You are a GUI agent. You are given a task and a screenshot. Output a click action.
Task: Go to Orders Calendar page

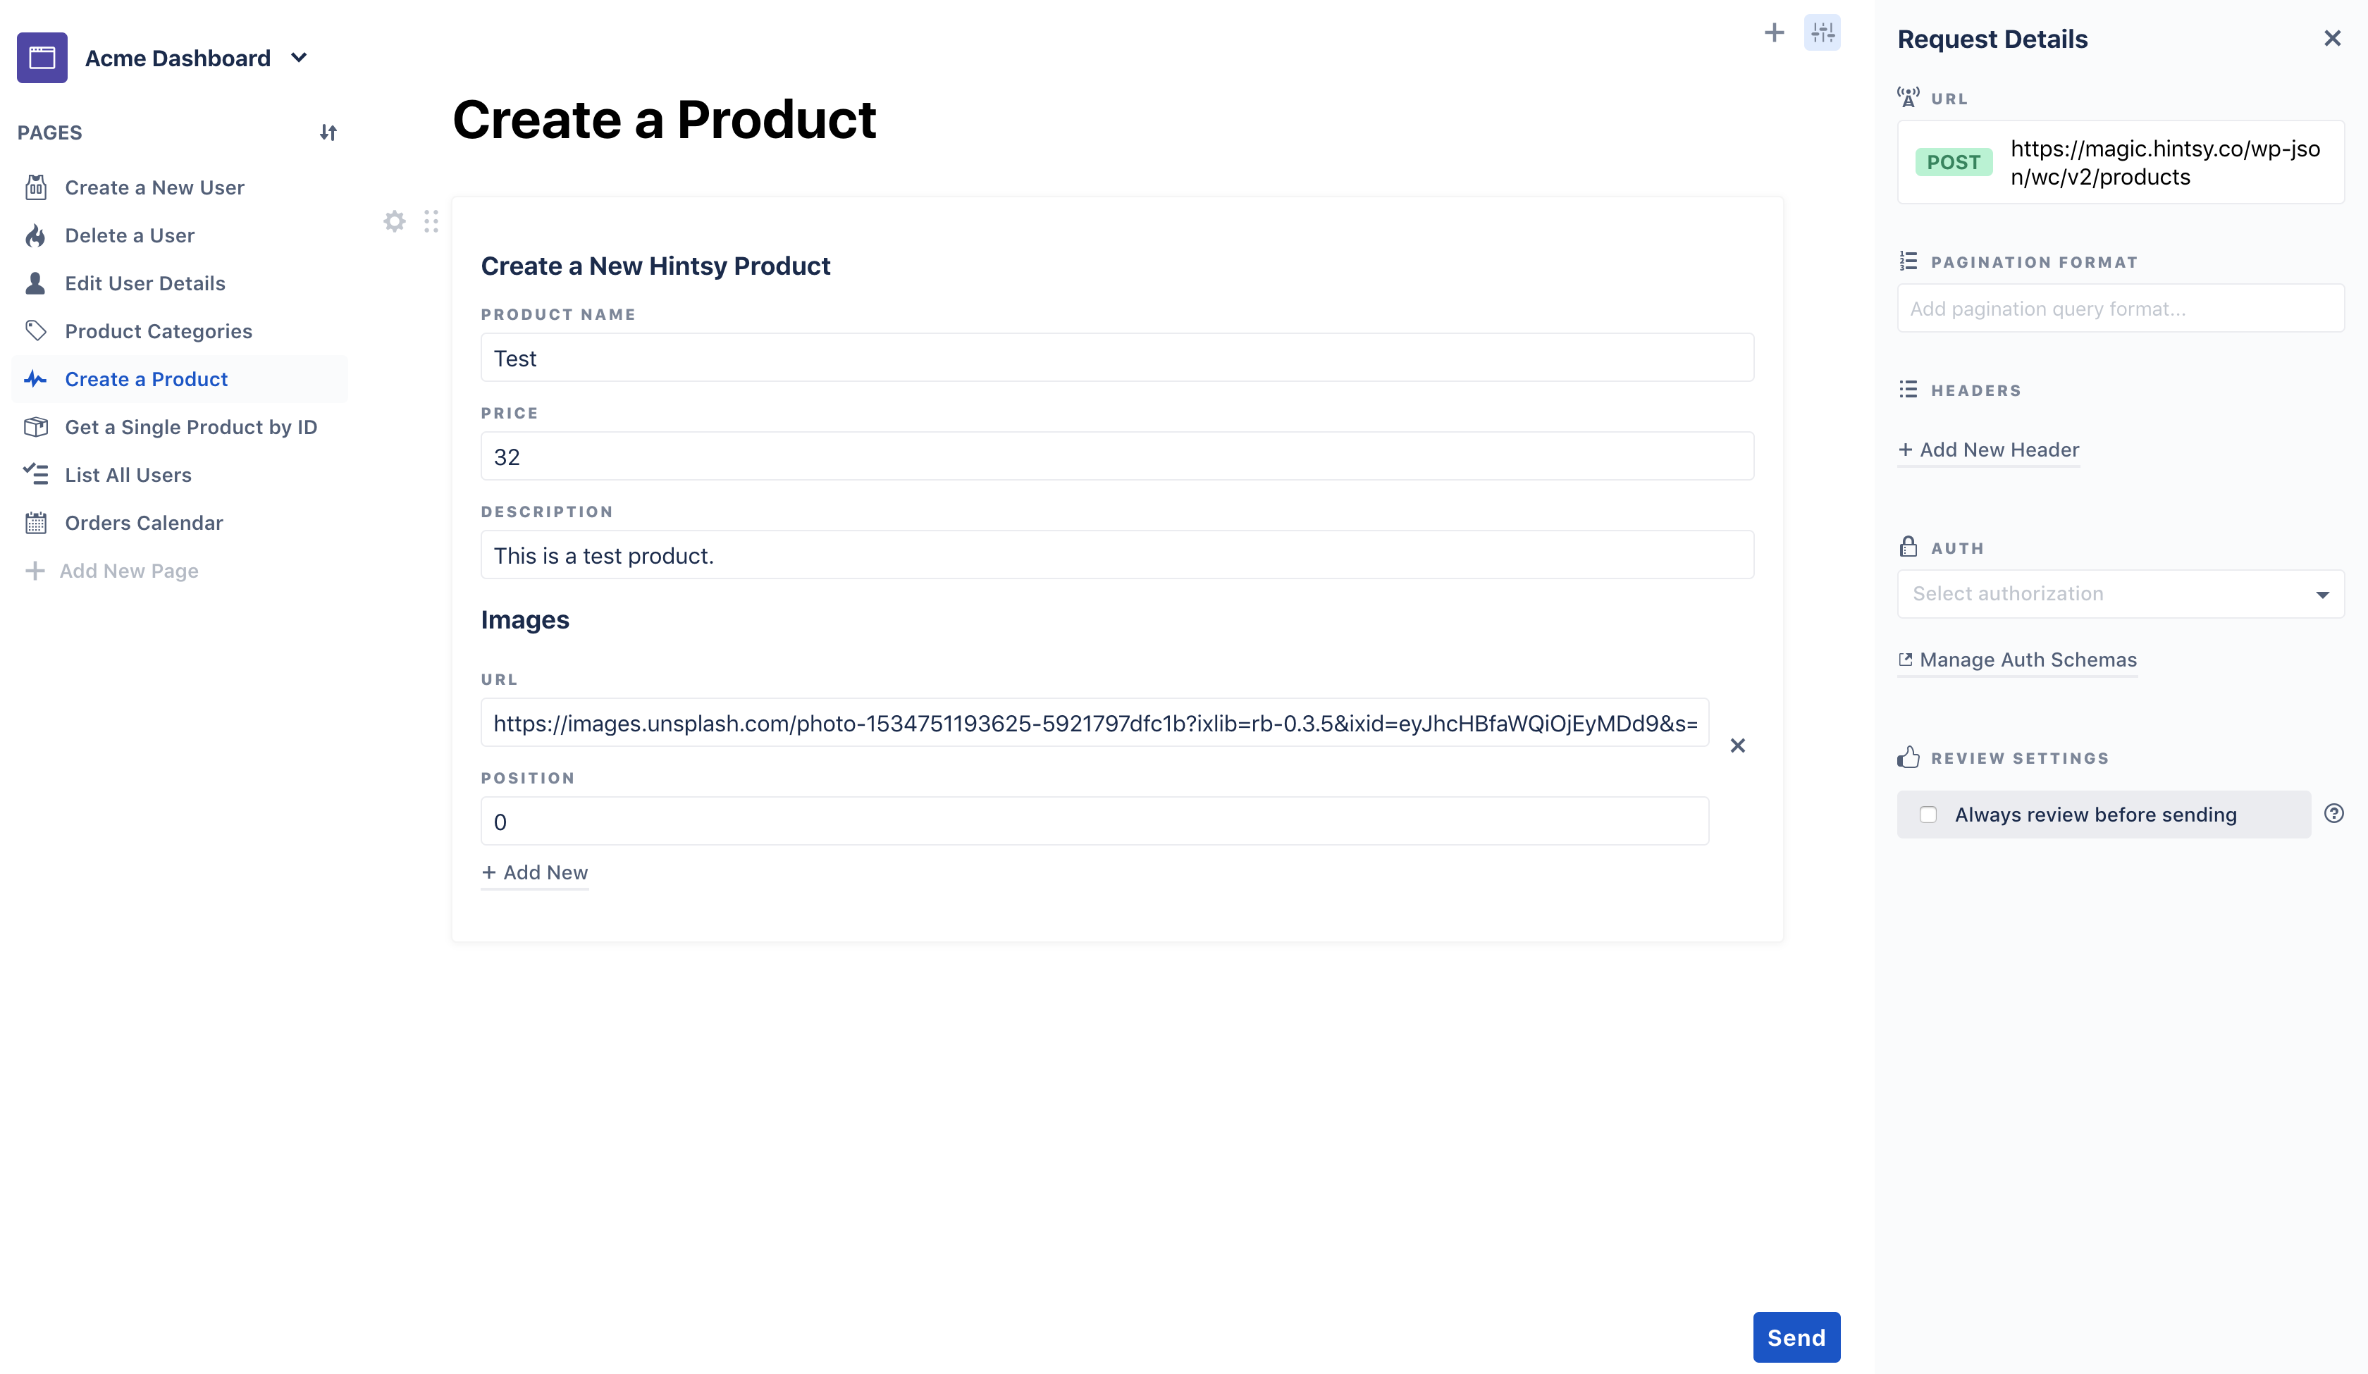click(x=144, y=523)
